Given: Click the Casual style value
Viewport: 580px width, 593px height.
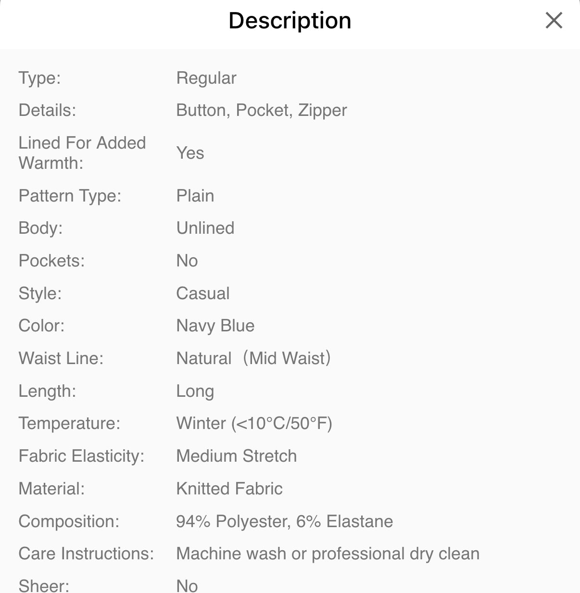Looking at the screenshot, I should pyautogui.click(x=202, y=293).
